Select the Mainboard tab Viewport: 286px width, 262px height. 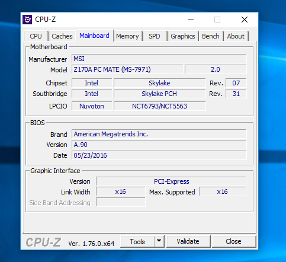[94, 36]
